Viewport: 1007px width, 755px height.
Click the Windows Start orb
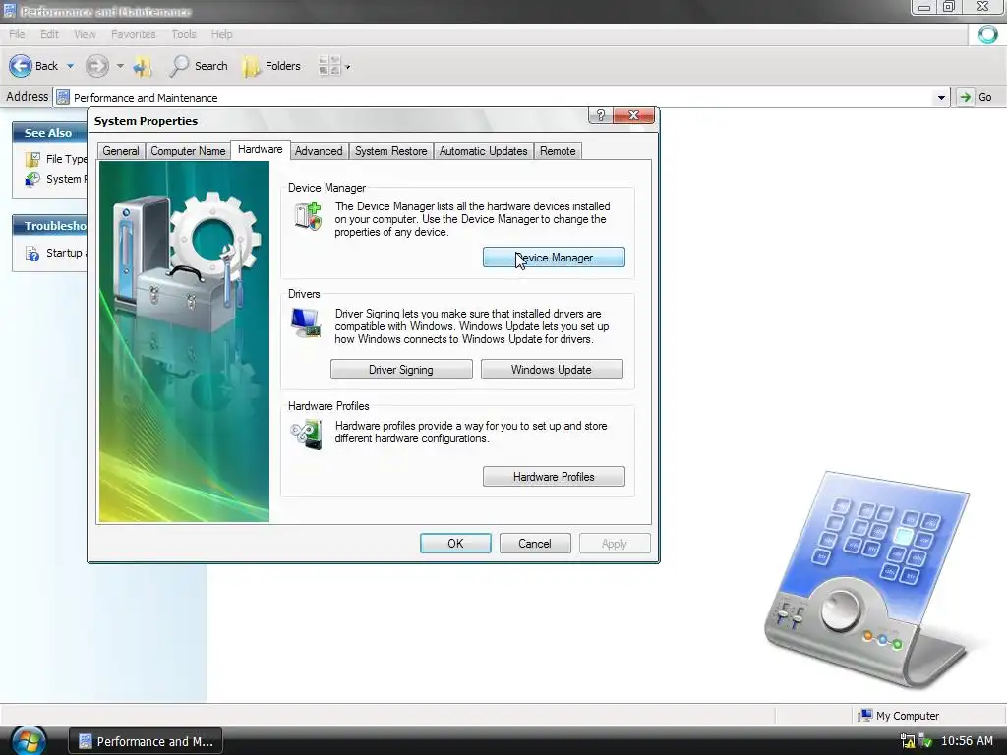point(28,741)
